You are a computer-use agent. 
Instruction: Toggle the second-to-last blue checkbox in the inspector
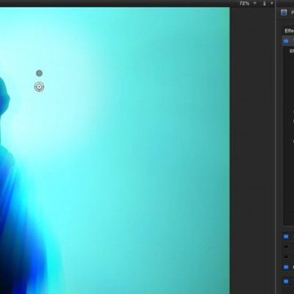coord(286,267)
